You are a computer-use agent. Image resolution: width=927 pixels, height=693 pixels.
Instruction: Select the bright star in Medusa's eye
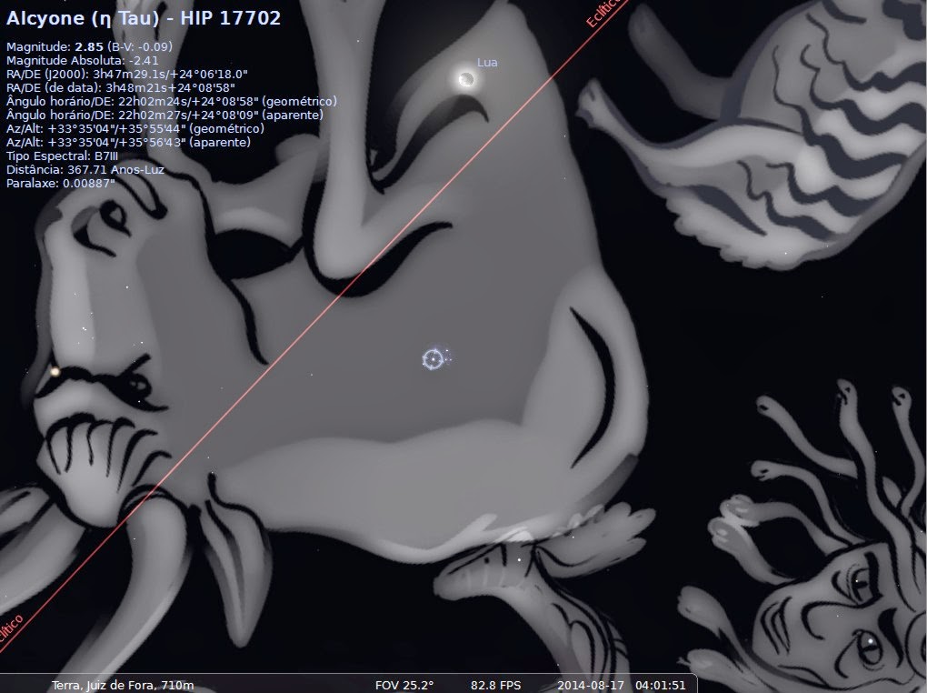point(871,640)
